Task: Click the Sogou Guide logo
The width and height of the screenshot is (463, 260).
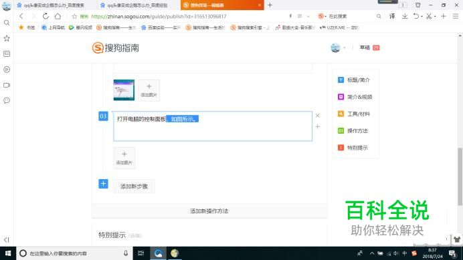Action: (x=116, y=47)
